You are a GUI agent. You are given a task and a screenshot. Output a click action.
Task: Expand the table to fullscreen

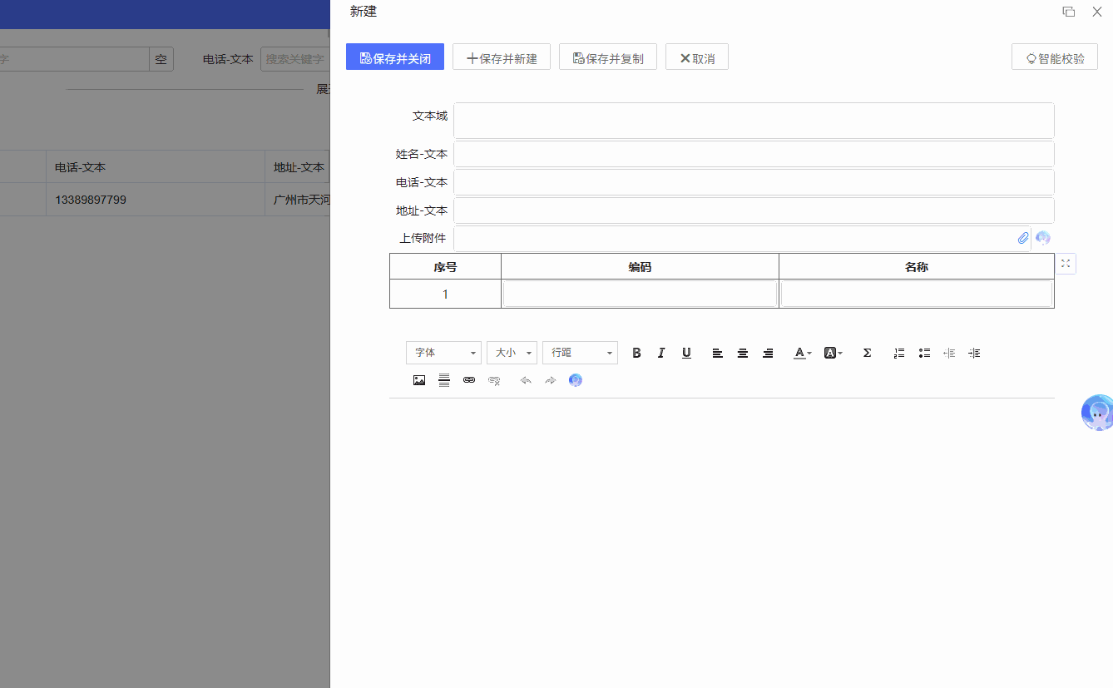[1066, 264]
